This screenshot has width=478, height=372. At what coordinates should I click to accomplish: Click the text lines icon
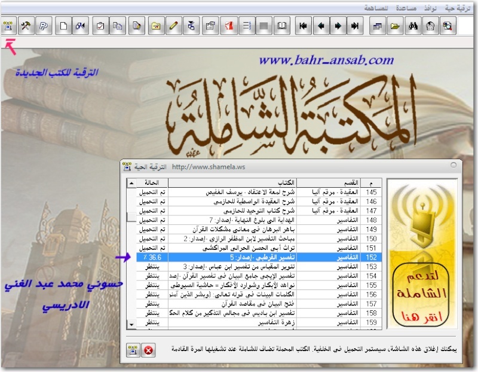click(263, 26)
